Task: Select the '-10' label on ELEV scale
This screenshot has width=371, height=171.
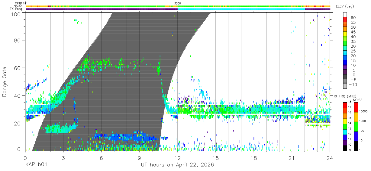Action: 353,85
